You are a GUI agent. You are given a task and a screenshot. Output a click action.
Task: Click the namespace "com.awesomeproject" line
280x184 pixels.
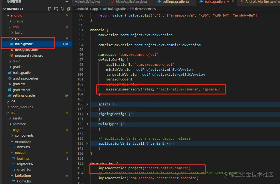pyautogui.click(x=128, y=55)
